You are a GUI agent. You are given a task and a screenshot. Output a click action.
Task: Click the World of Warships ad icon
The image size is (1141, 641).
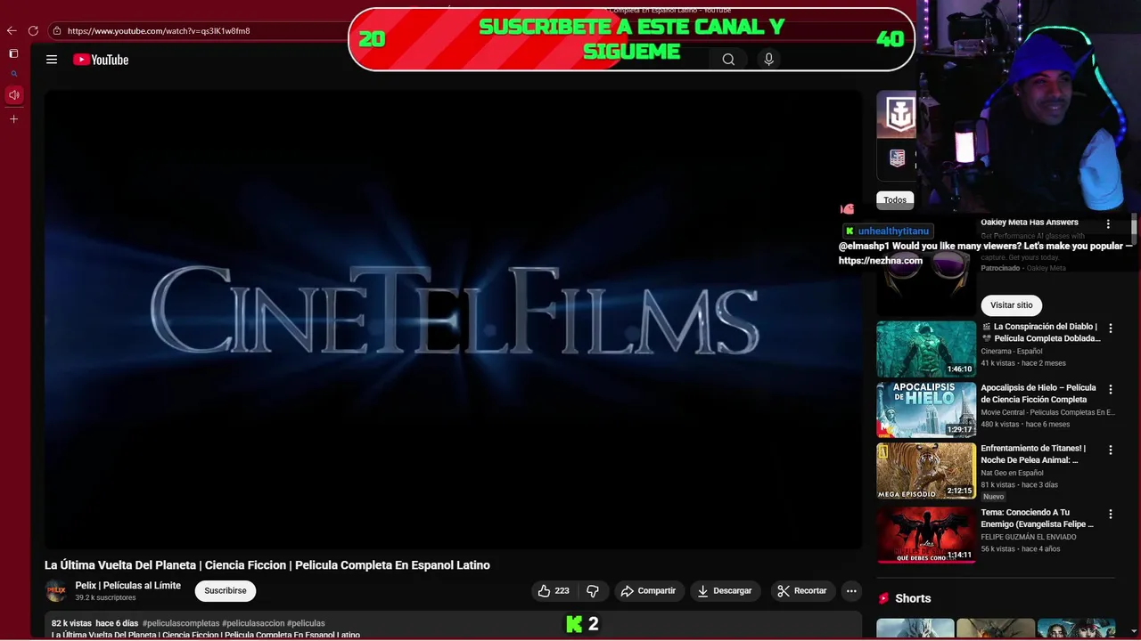897,115
